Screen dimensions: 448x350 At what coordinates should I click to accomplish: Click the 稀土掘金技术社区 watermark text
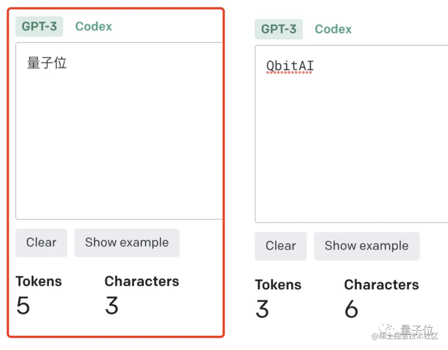(405, 336)
